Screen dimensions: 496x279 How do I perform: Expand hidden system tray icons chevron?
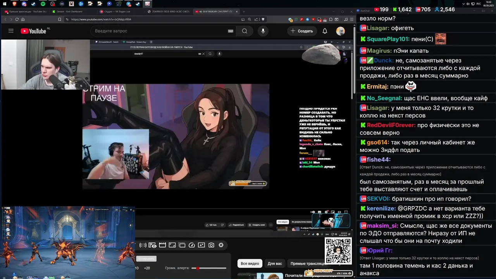(464, 3)
